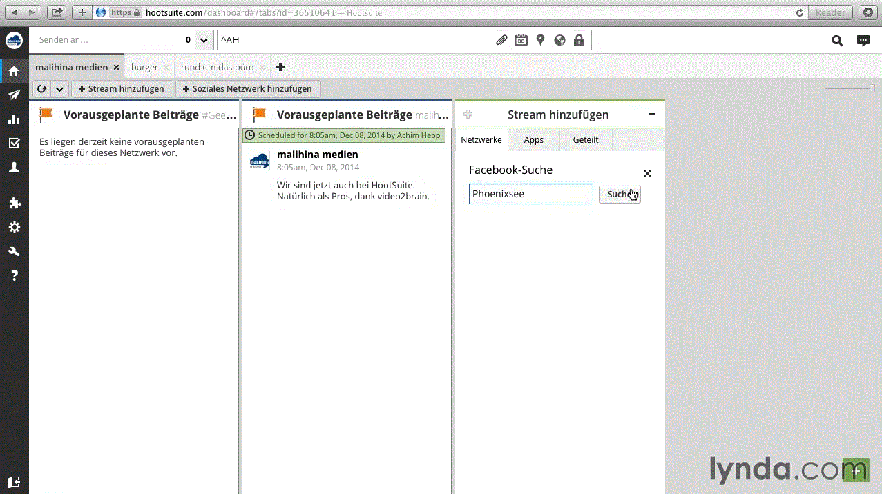Click the malihina profile avatar in sidebar

(x=14, y=41)
